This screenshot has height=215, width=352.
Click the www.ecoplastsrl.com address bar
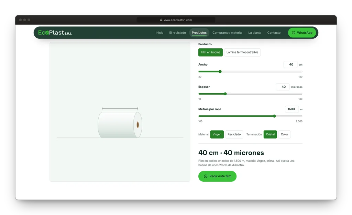coord(176,20)
